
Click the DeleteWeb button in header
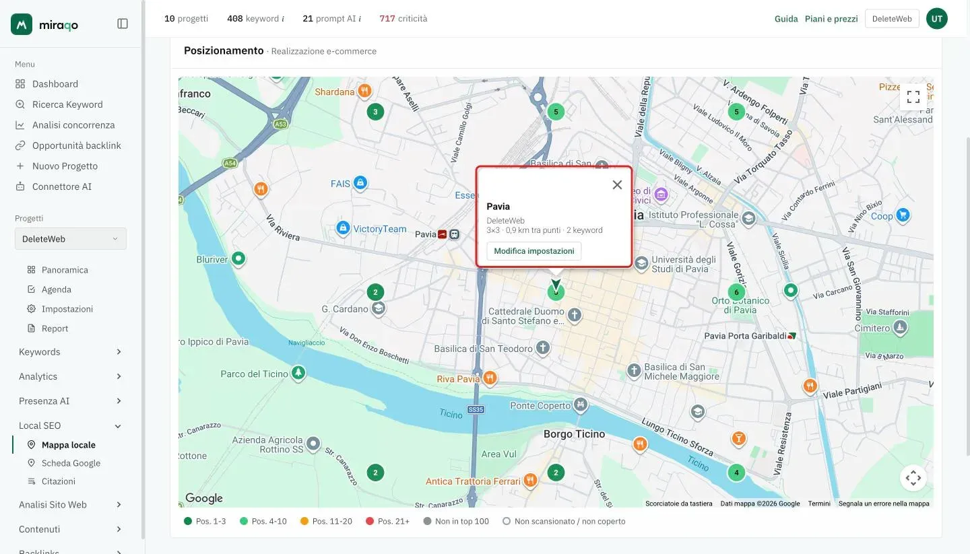click(x=892, y=19)
